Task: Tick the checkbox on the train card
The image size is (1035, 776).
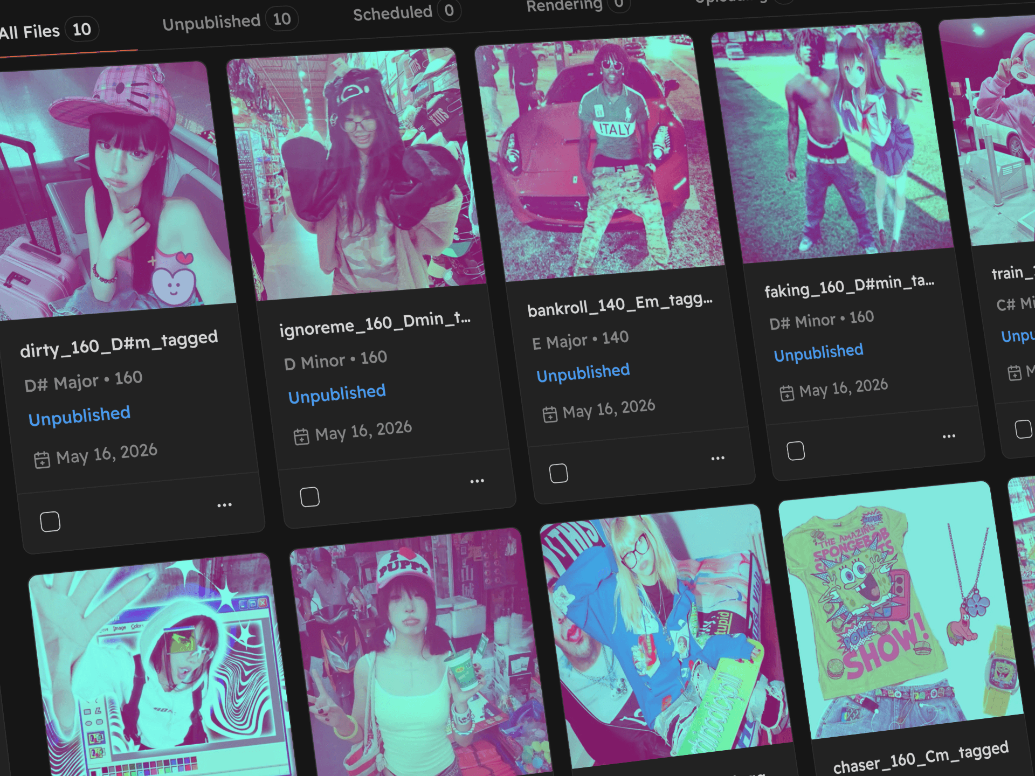Action: pyautogui.click(x=1023, y=429)
